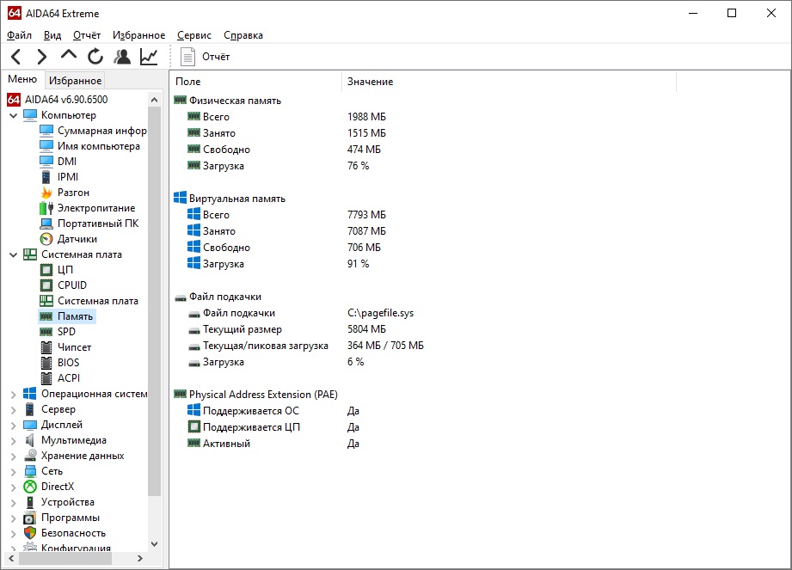This screenshot has width=792, height=570.
Task: Expand the Сеть tree node
Action: 13,472
